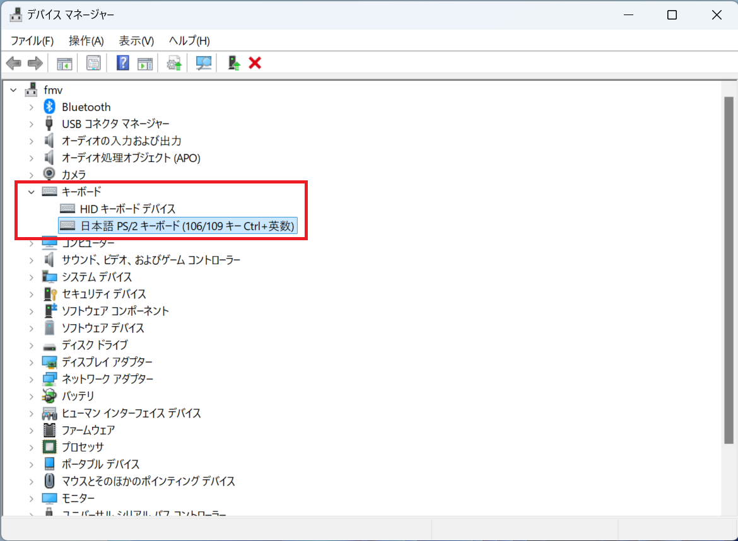The height and width of the screenshot is (541, 738).
Task: Open the 操作(A) menu
Action: 86,41
